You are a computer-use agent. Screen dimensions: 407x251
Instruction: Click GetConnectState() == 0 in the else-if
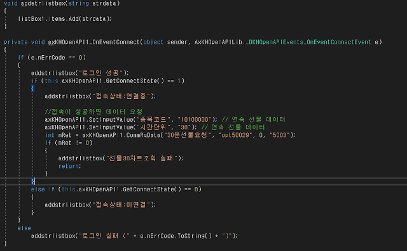(x=160, y=190)
